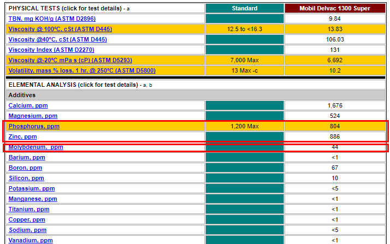Select the Magnesium value 524
The width and height of the screenshot is (390, 244).
(335, 116)
